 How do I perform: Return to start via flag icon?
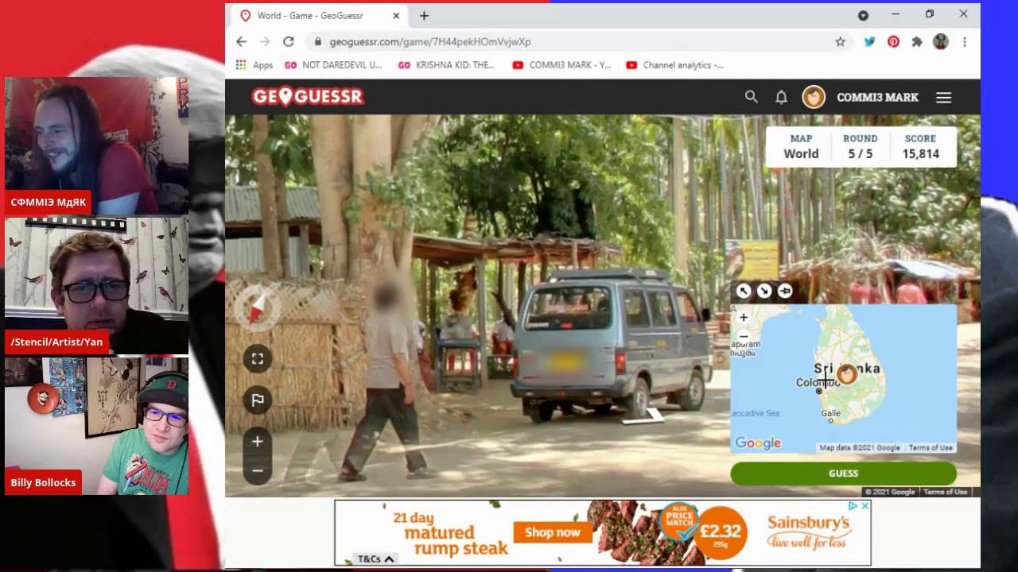tap(258, 400)
